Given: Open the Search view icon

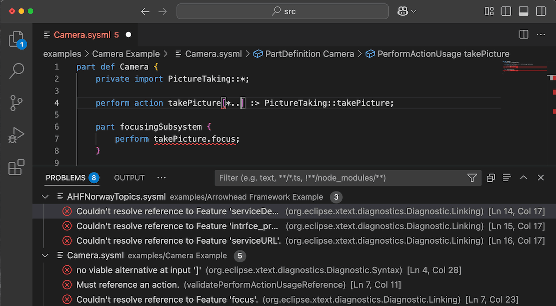Looking at the screenshot, I should (16, 71).
